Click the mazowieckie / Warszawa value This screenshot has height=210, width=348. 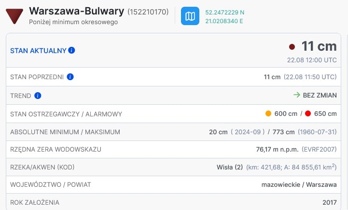(x=299, y=184)
